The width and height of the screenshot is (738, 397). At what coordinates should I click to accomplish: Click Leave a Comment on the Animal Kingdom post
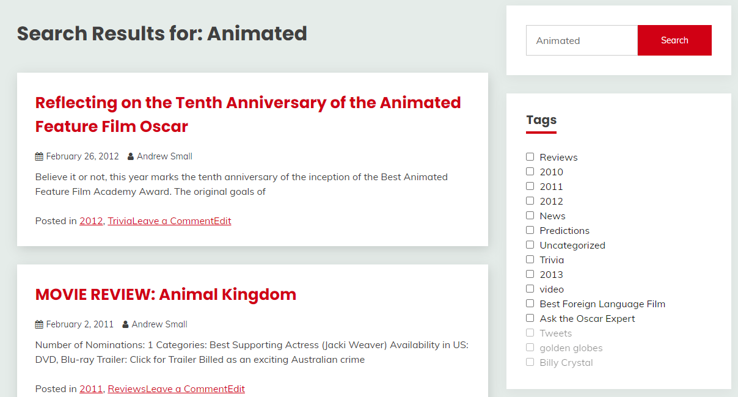point(186,389)
